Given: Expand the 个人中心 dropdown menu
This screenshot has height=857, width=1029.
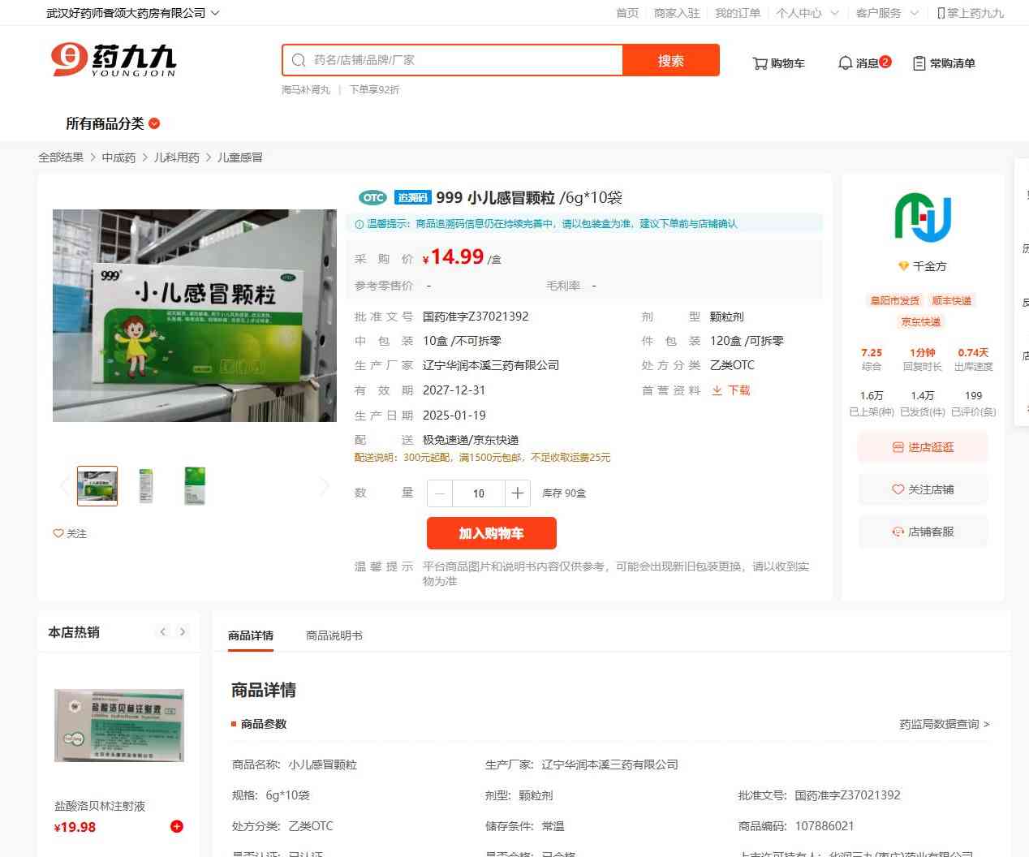Looking at the screenshot, I should tap(807, 13).
